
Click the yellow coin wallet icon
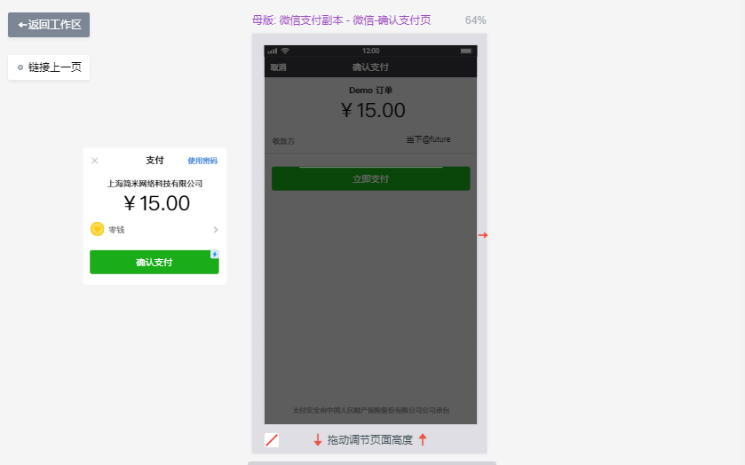(x=98, y=230)
